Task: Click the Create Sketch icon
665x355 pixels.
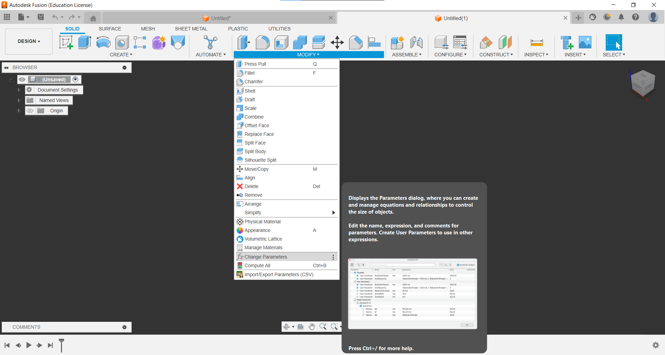Action: [x=66, y=43]
